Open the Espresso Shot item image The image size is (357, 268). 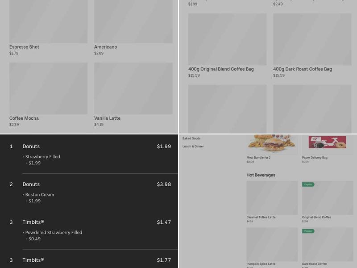pyautogui.click(x=48, y=21)
